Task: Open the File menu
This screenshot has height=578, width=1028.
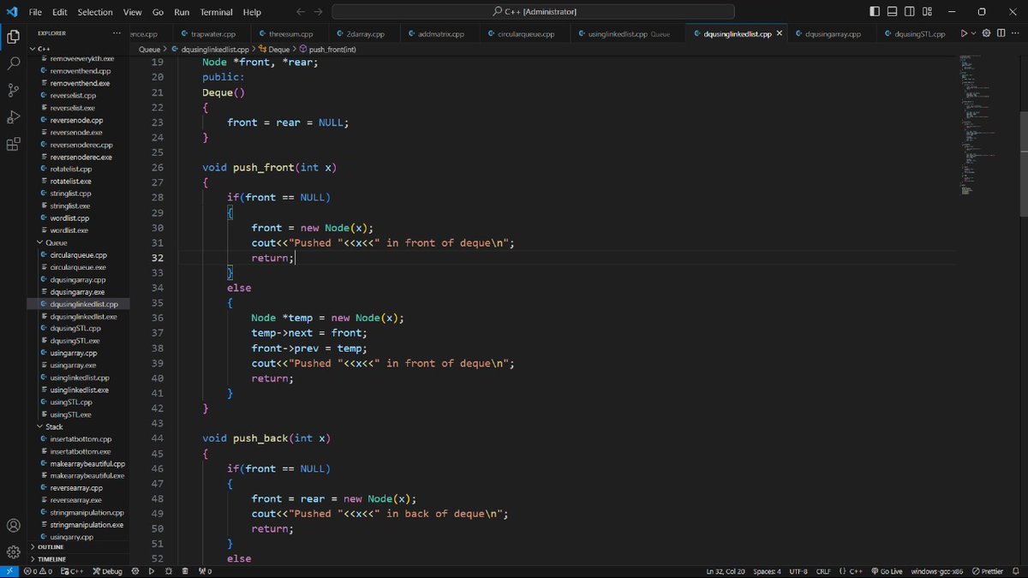Action: [x=35, y=12]
